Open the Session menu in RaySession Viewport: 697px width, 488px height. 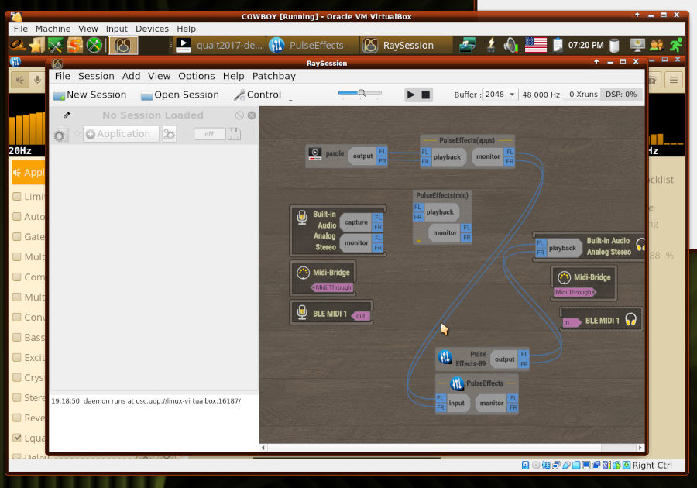[x=96, y=76]
